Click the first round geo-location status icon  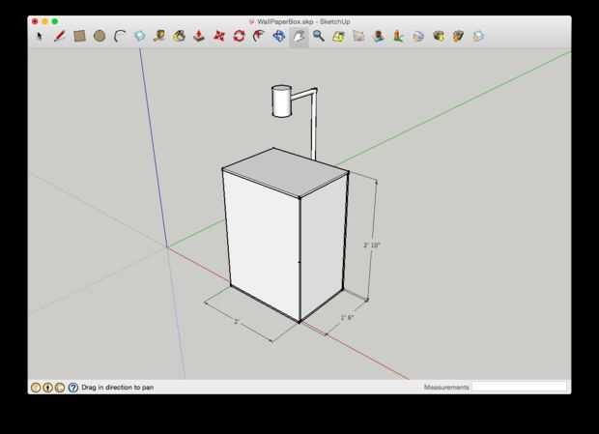point(36,388)
